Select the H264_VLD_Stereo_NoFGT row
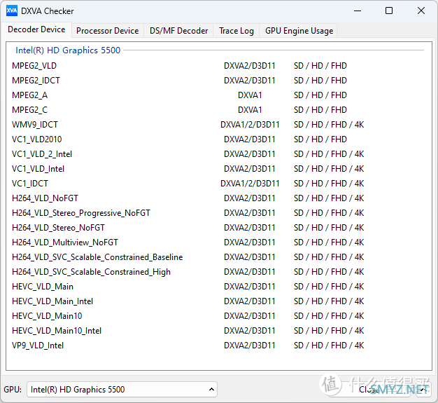 (219, 228)
